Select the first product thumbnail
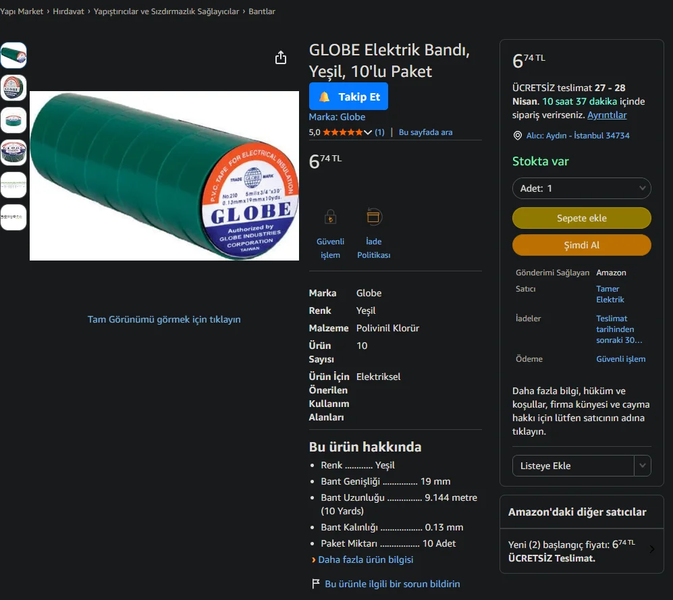The height and width of the screenshot is (600, 673). [14, 55]
